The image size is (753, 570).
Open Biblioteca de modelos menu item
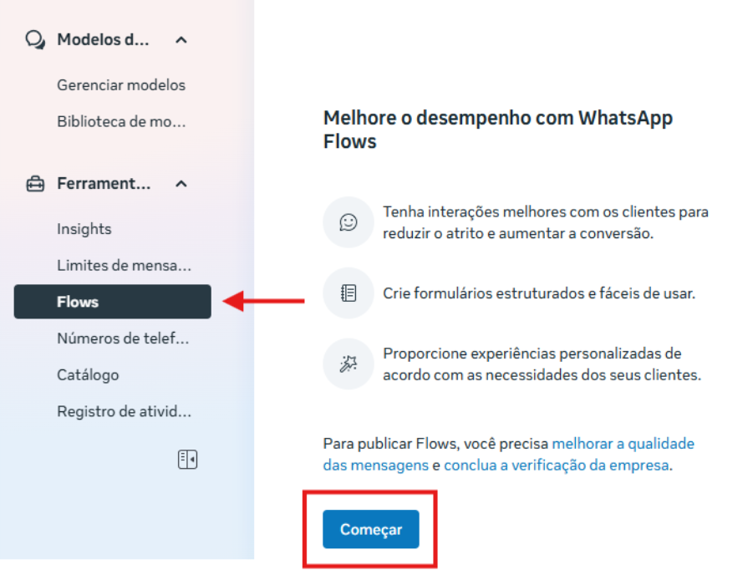121,121
